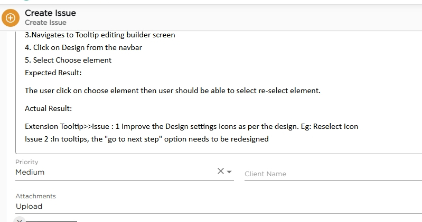
Task: Click the 'Expected Result:' line in description
Action: coord(53,73)
